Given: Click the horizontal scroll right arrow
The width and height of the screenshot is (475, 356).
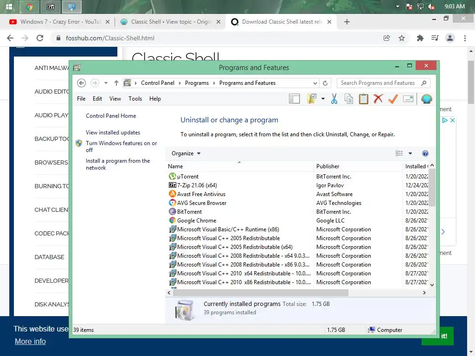Looking at the screenshot, I should pos(424,293).
